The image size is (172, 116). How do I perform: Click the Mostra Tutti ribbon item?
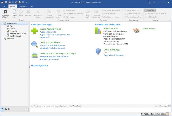[69, 10]
